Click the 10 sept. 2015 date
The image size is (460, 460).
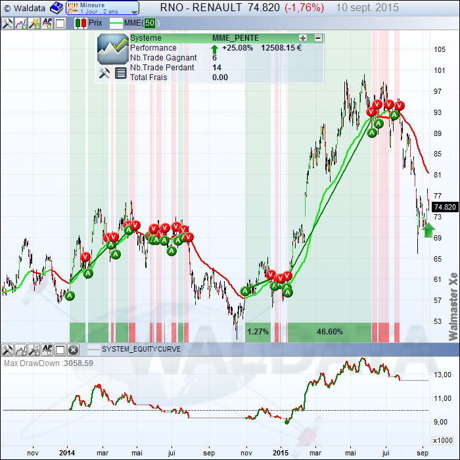tap(367, 8)
